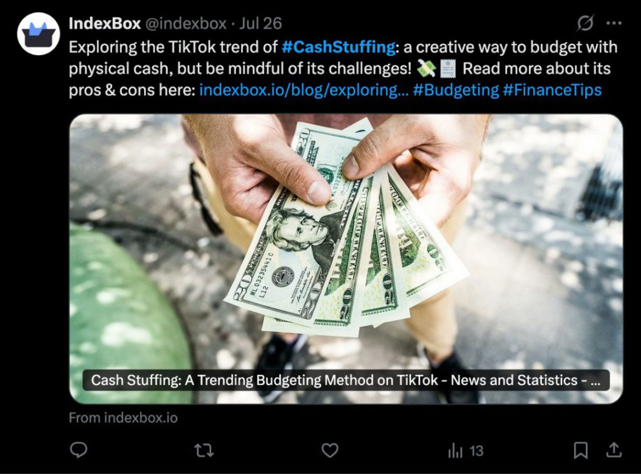641x474 pixels.
Task: Open the Jul 26 post timestamp
Action: coord(260,24)
